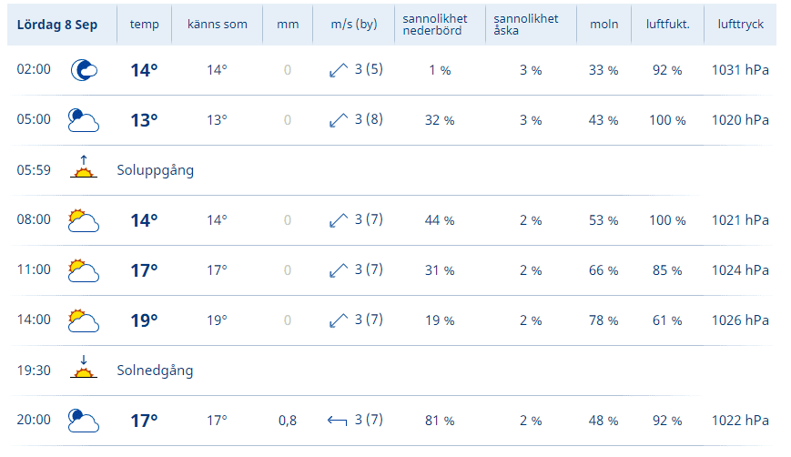The width and height of the screenshot is (791, 457).
Task: Click the 08:00 partly sunny weather icon
Action: point(84,220)
